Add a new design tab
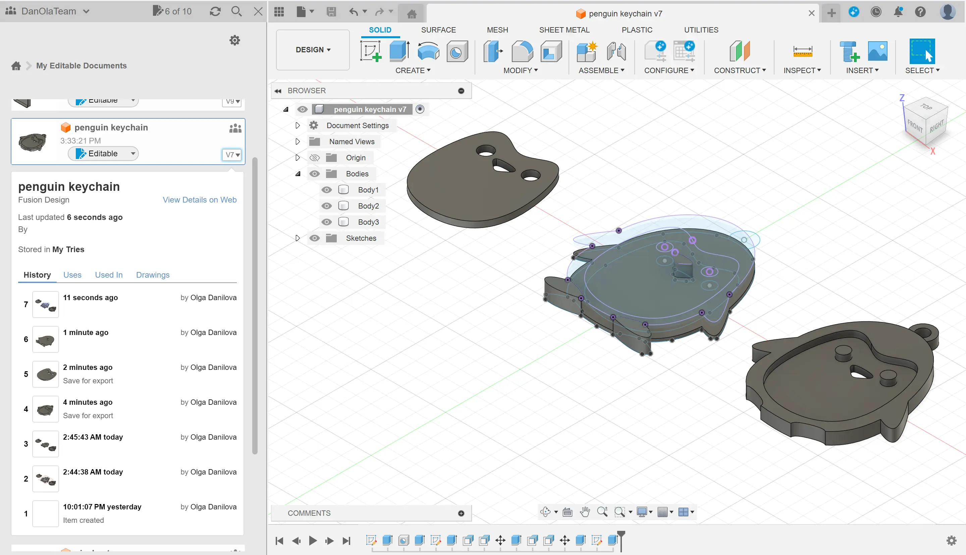 coord(831,13)
